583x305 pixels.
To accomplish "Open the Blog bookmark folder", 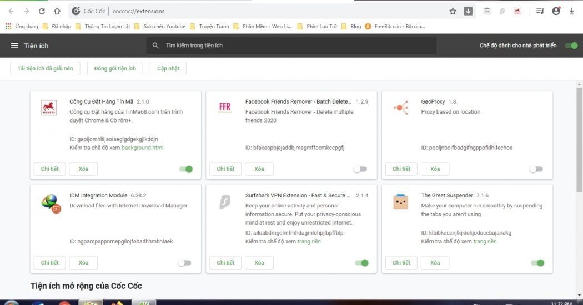I will click(351, 27).
